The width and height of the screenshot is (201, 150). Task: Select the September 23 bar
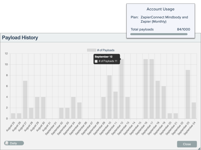(x=188, y=94)
